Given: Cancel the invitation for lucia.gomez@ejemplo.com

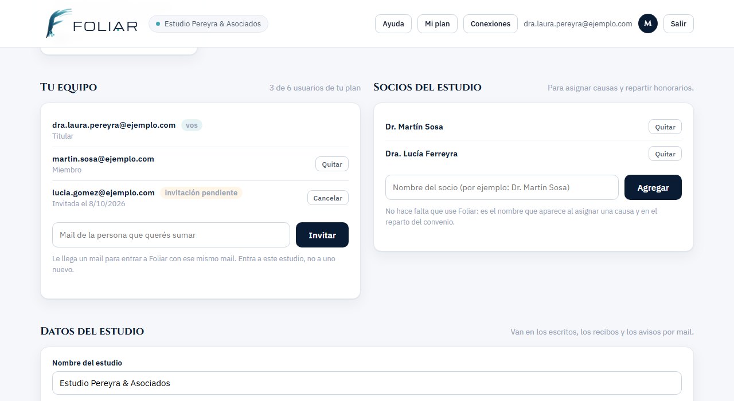Looking at the screenshot, I should coord(328,198).
